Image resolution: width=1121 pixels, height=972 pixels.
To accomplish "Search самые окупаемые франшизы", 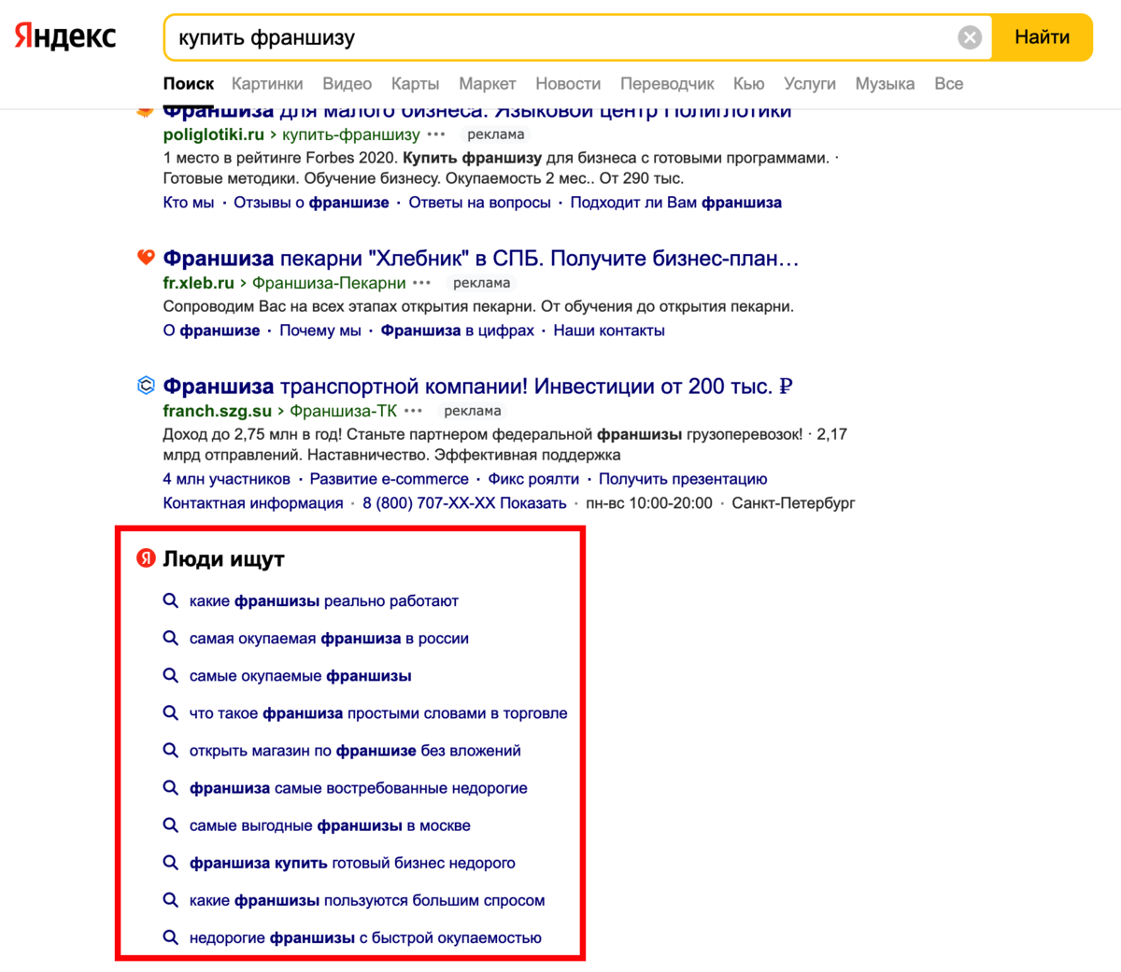I will 300,676.
